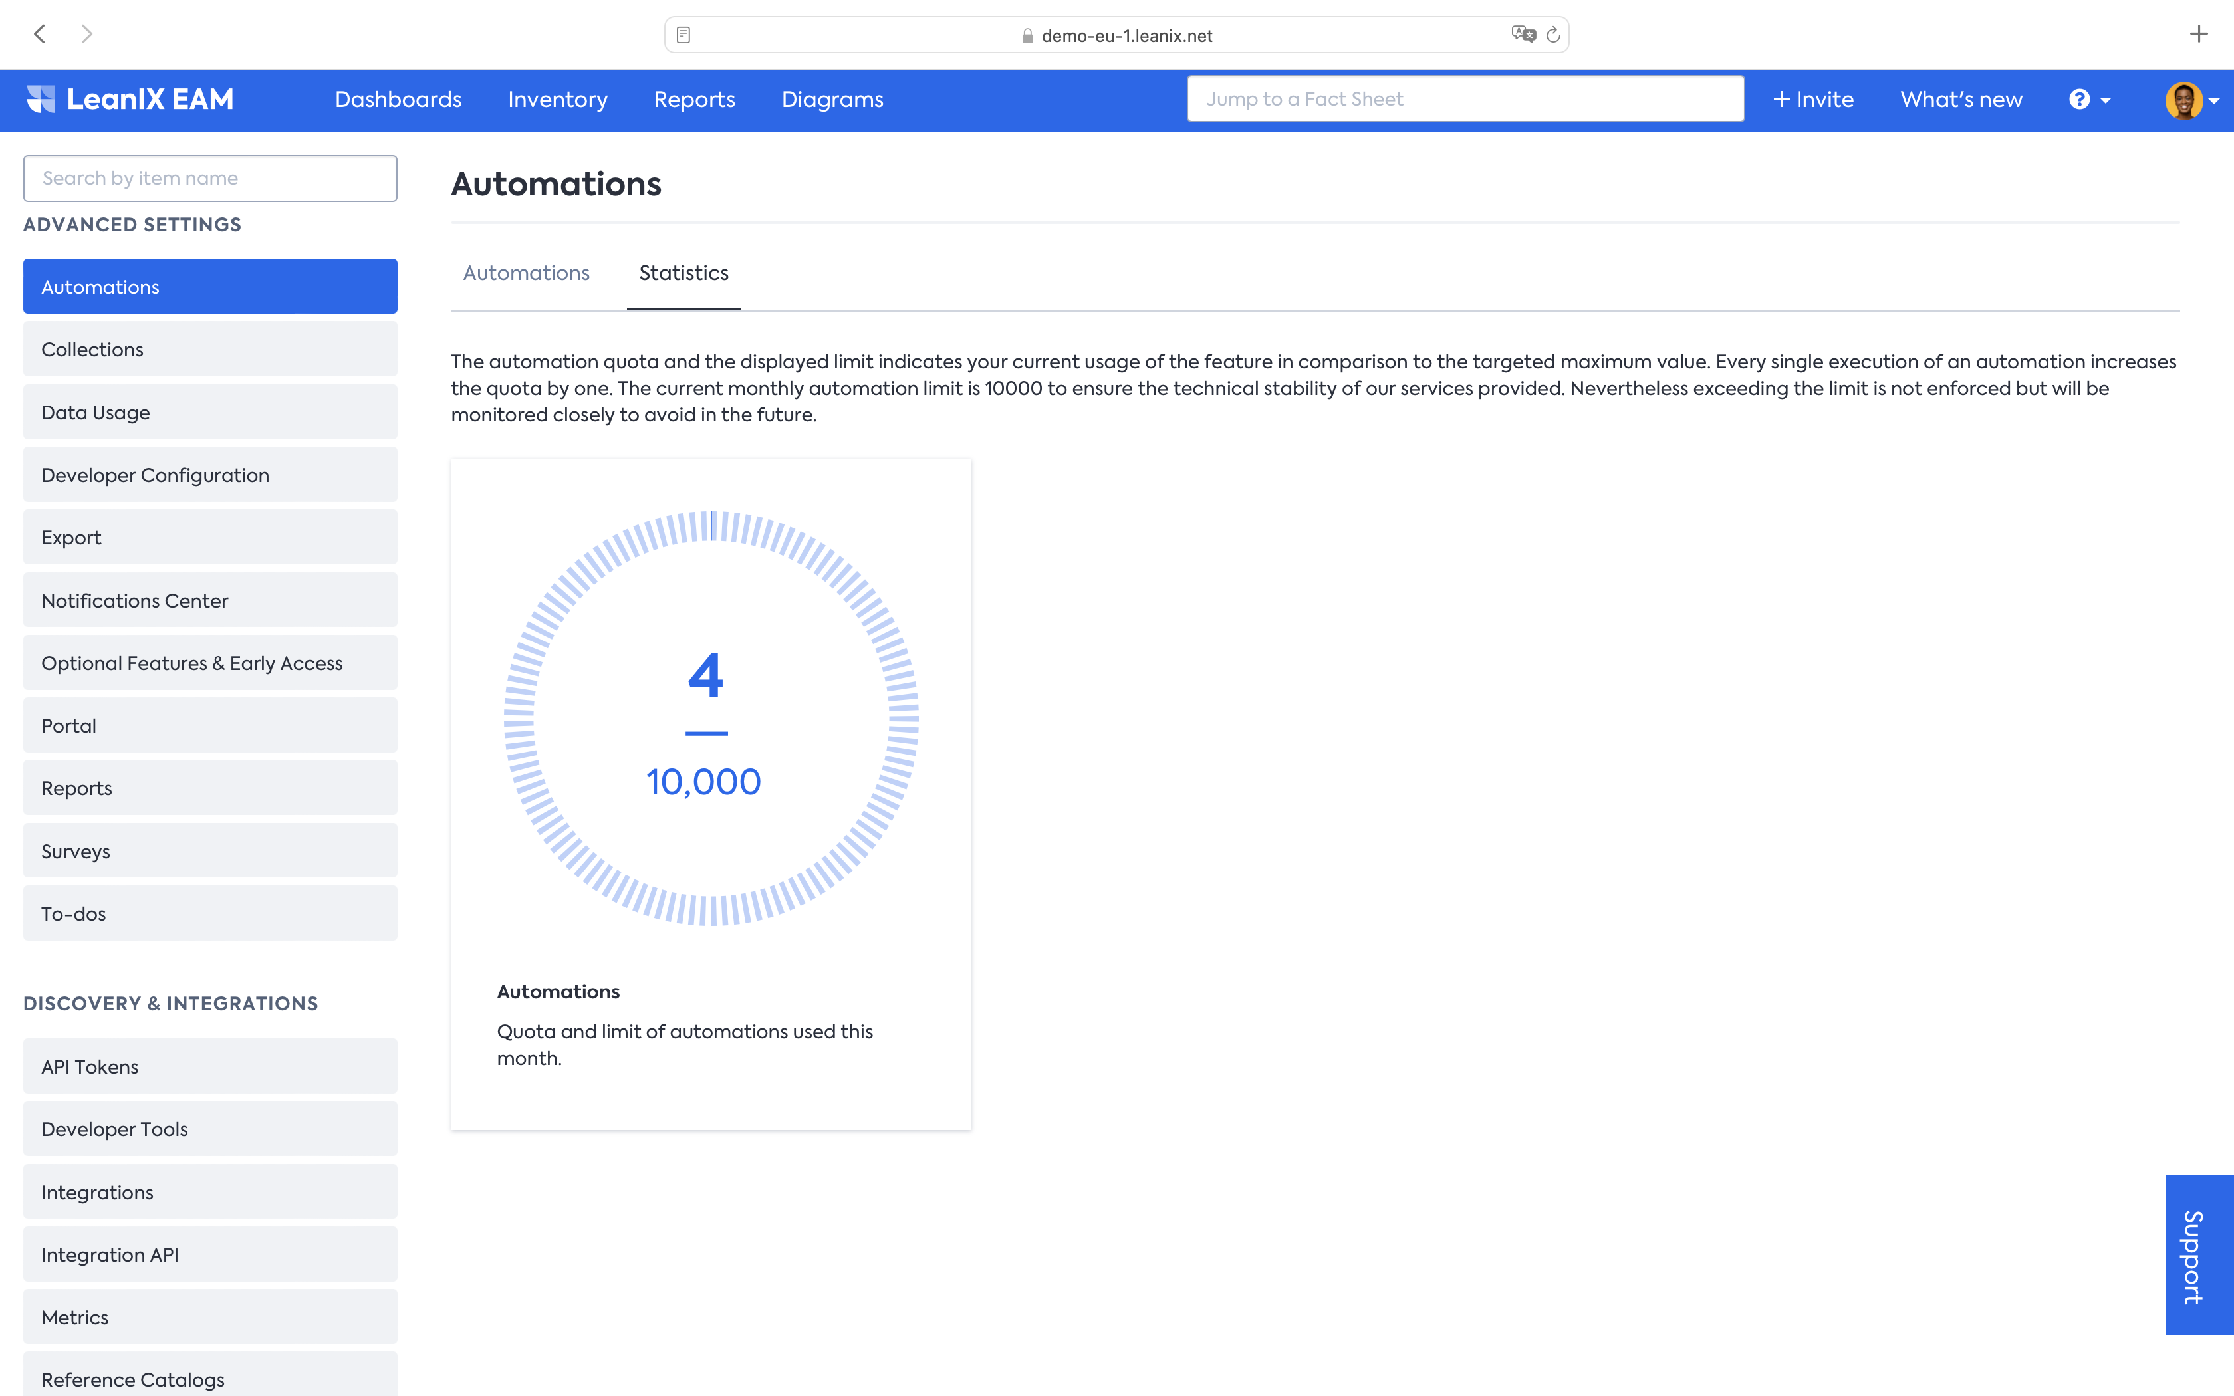2234x1396 pixels.
Task: Click browser back arrow
Action: tap(40, 34)
